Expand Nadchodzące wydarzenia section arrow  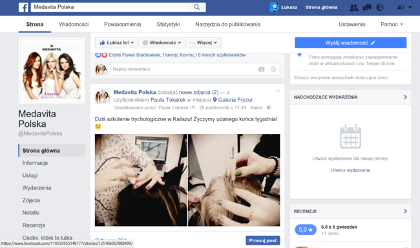coord(405,97)
